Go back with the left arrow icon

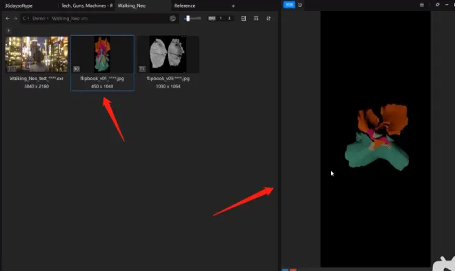tap(8, 19)
